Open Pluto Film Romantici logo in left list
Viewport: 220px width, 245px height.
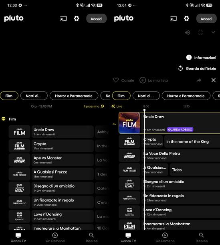(19, 202)
